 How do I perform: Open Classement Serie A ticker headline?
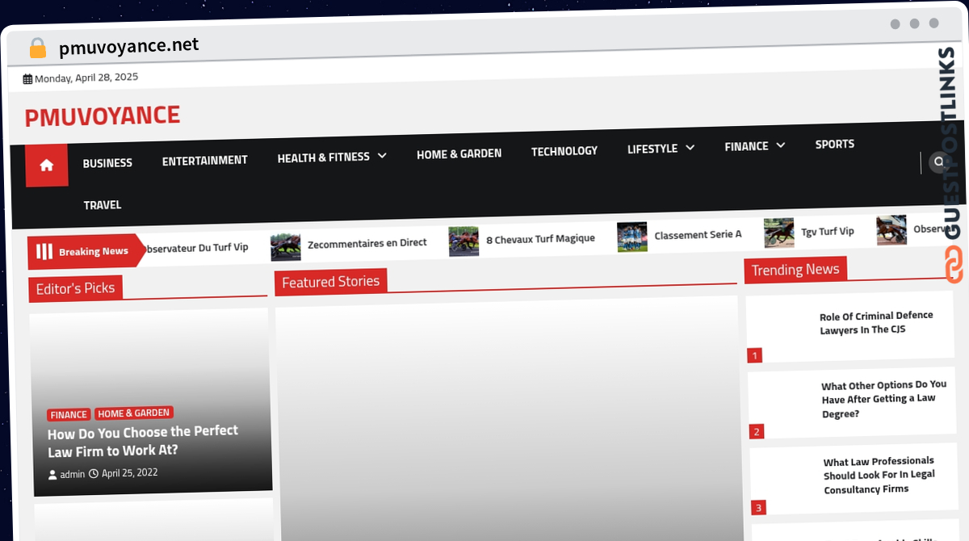[x=698, y=235]
